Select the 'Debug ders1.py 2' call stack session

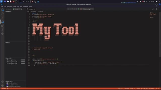(15, 62)
